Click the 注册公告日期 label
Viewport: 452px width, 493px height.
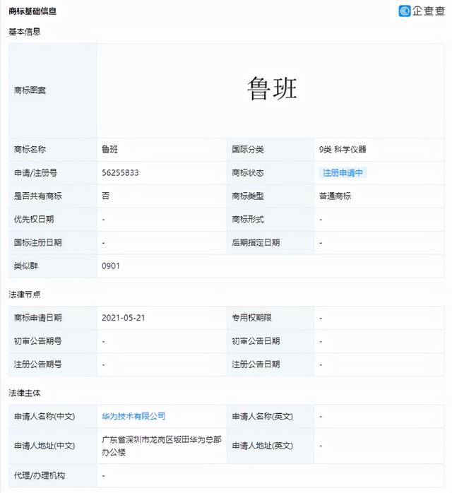[256, 364]
